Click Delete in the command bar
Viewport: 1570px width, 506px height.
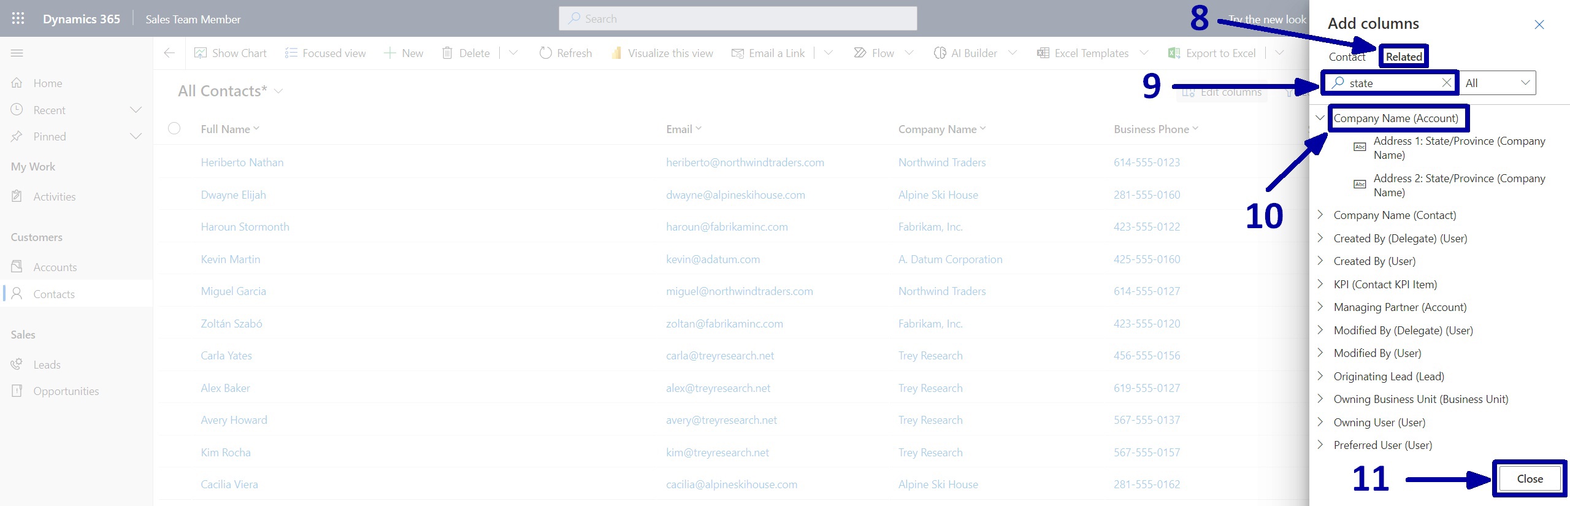[466, 53]
